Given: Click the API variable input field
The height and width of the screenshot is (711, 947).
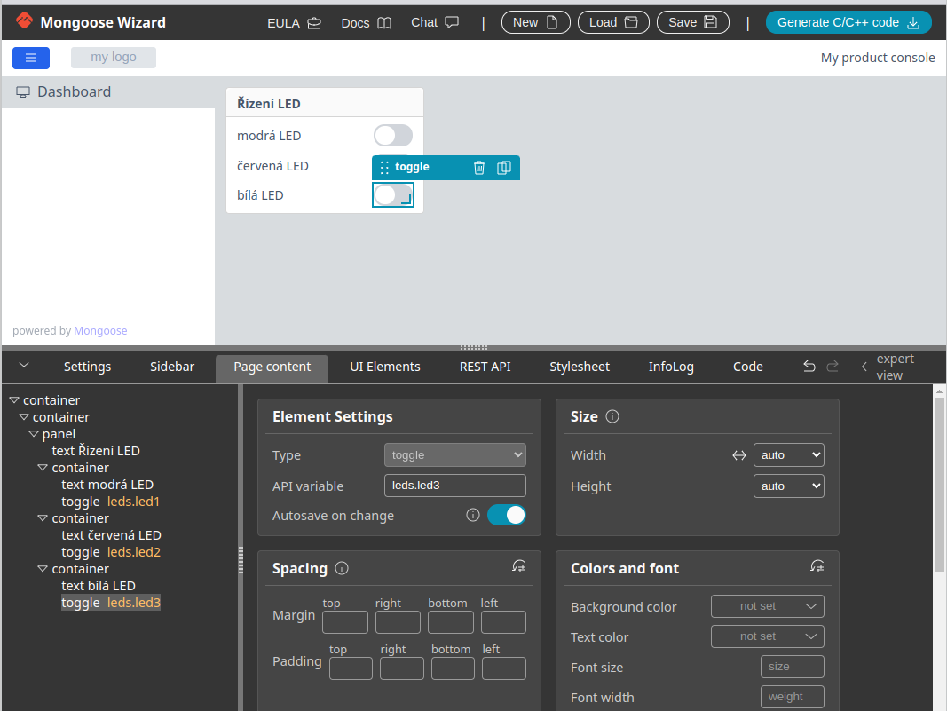Looking at the screenshot, I should click(455, 486).
